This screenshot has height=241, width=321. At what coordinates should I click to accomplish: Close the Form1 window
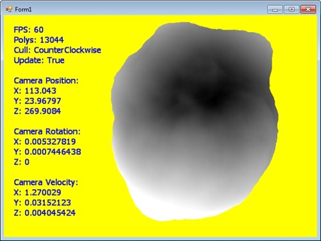(308, 10)
